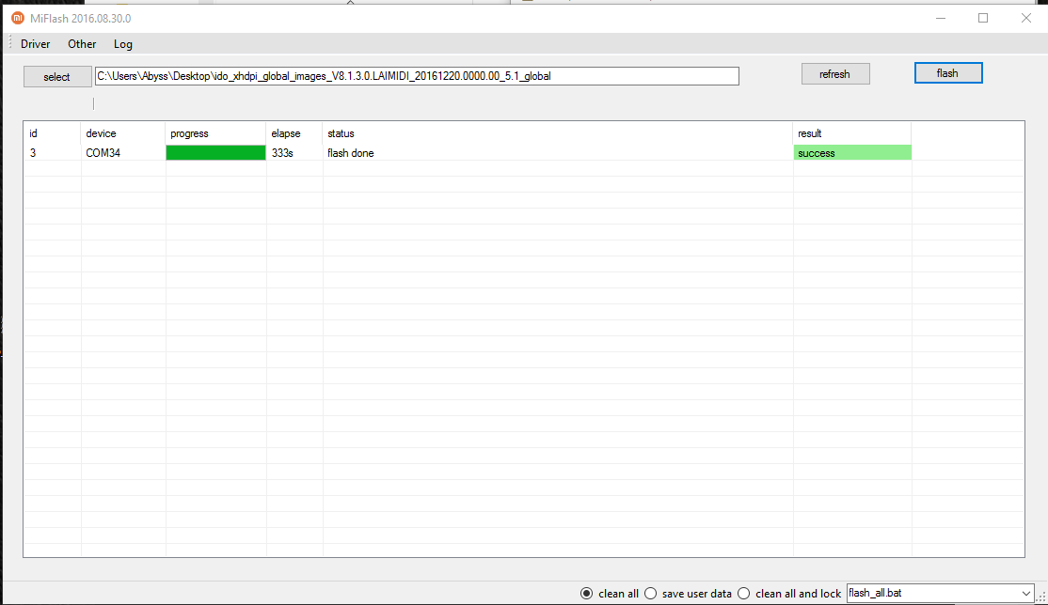The image size is (1048, 605).
Task: Click the success result cell
Action: pyautogui.click(x=852, y=153)
